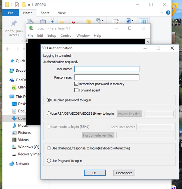Click the Pin to Quick access icon

tap(14, 23)
